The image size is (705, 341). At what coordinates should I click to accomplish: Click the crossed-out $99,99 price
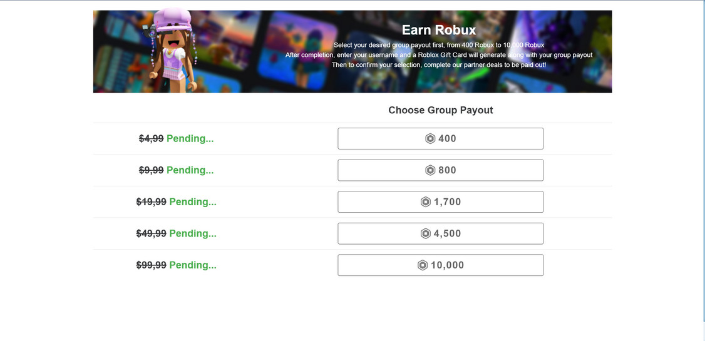pos(151,265)
